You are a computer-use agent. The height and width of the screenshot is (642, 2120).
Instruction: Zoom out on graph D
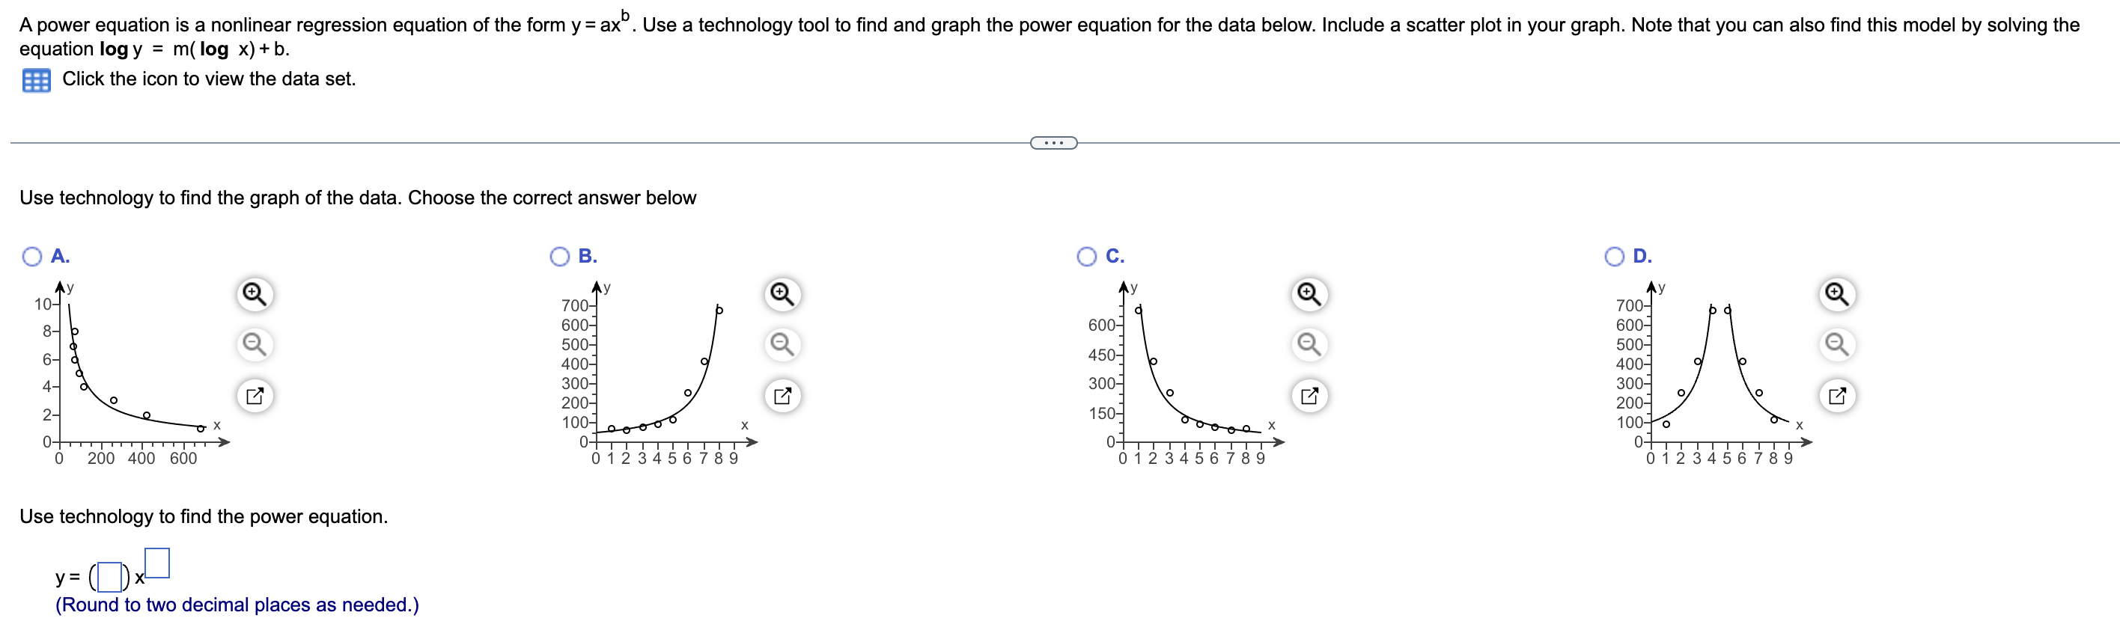pyautogui.click(x=1839, y=345)
